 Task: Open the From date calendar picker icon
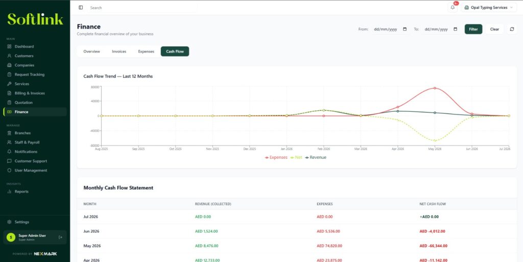405,29
